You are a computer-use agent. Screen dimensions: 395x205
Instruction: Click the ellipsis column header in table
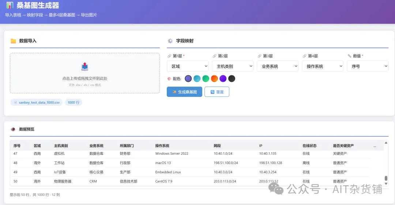coord(375,146)
